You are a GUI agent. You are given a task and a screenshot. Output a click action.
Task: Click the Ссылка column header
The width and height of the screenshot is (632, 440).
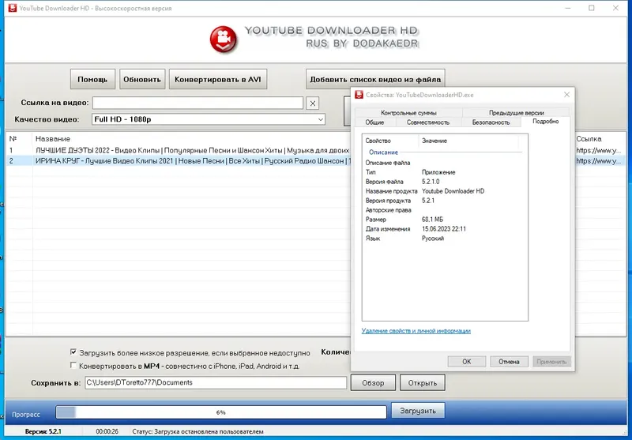589,138
